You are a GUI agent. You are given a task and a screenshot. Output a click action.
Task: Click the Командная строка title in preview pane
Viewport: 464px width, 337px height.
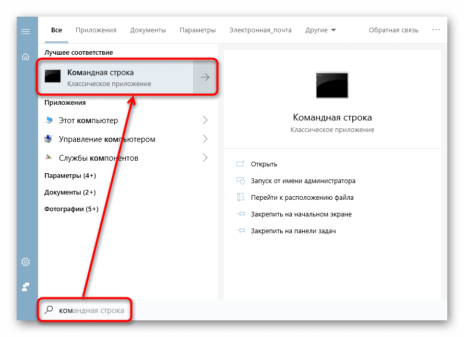332,117
